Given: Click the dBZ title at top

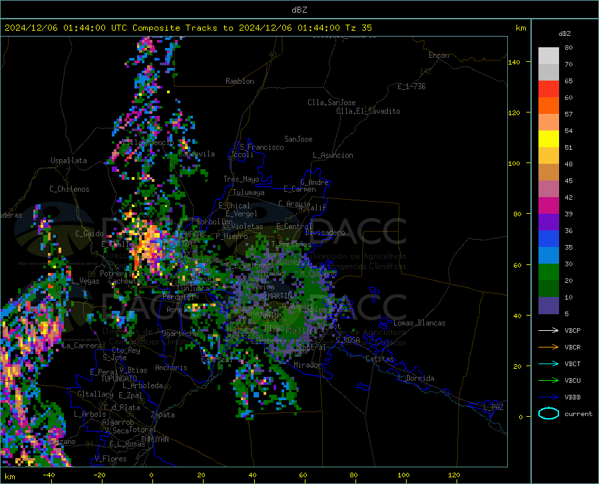Looking at the screenshot, I should coord(299,10).
